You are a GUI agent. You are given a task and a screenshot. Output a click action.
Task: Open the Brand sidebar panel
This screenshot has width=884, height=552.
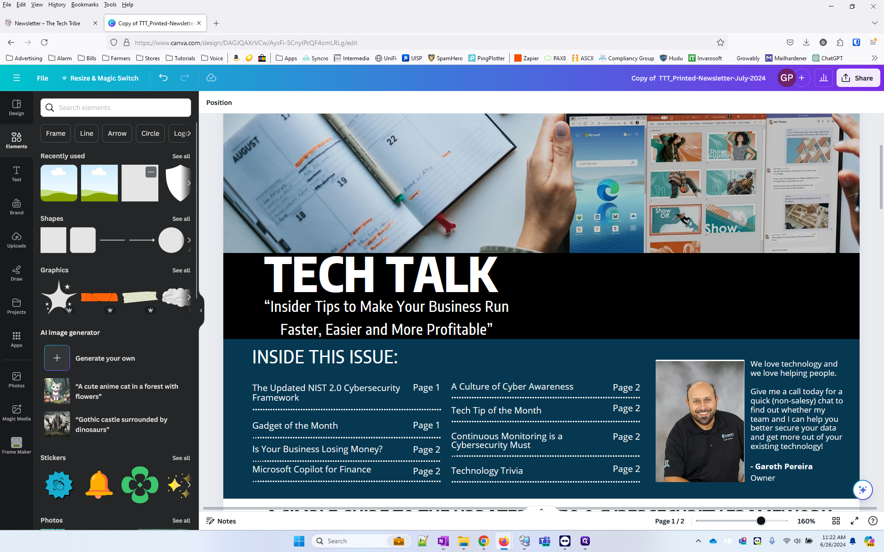pos(17,207)
